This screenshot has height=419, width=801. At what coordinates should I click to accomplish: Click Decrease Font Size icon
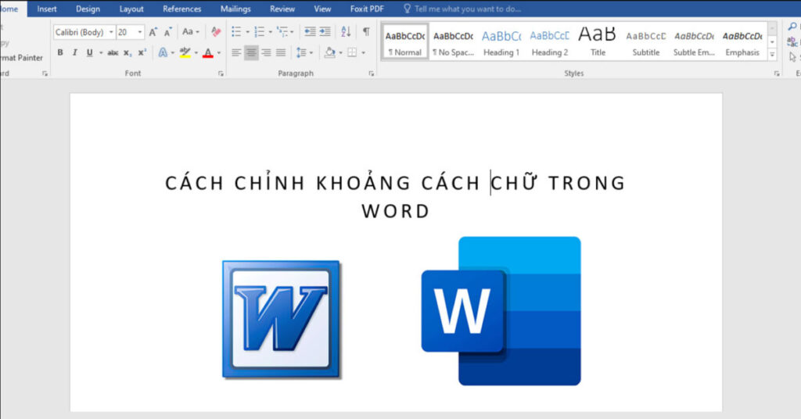point(167,32)
